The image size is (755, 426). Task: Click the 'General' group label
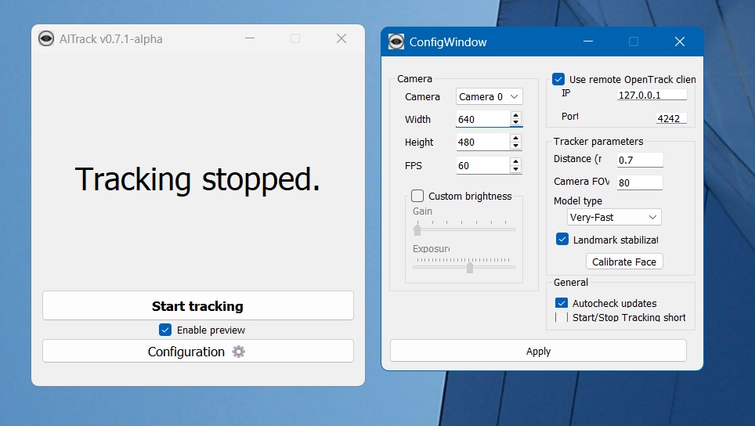click(x=571, y=282)
